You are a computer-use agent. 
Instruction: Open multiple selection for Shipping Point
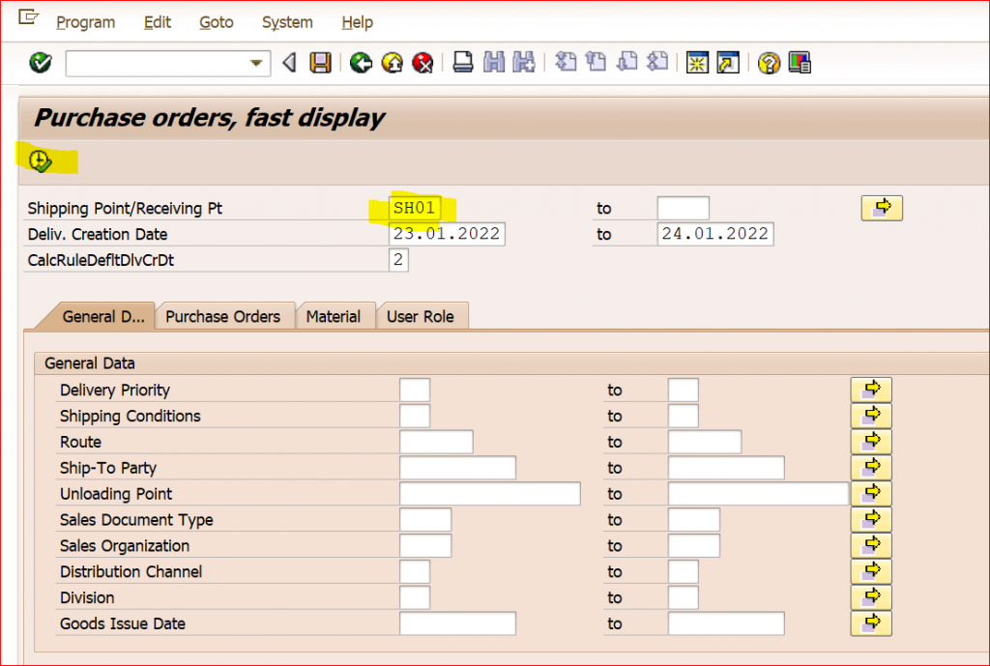[882, 208]
